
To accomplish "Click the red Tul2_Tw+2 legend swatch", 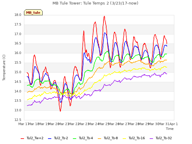I will click(22, 138).
